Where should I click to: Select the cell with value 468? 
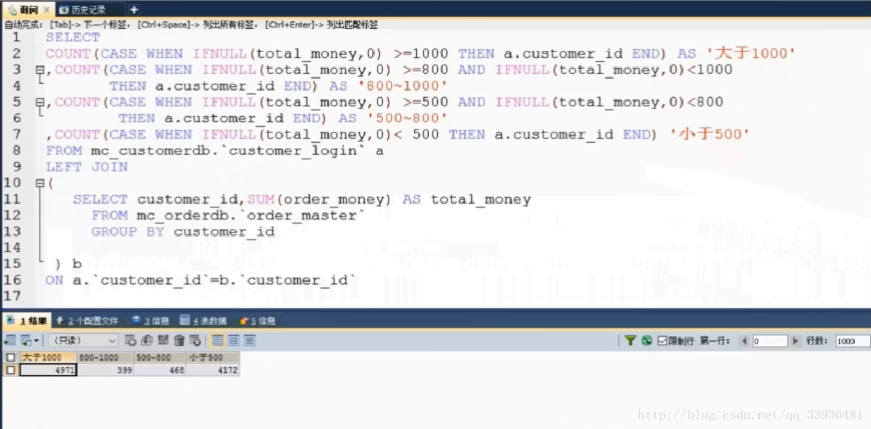click(x=159, y=370)
